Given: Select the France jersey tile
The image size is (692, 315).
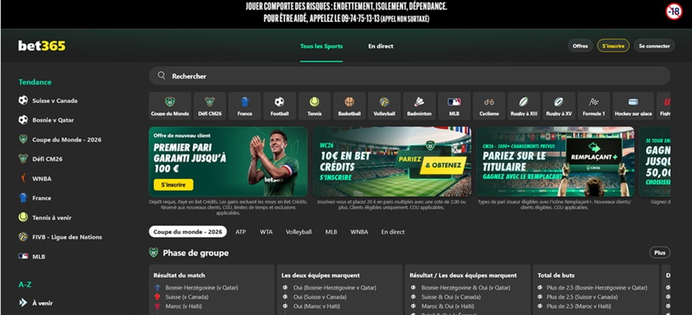Looking at the screenshot, I should [244, 106].
